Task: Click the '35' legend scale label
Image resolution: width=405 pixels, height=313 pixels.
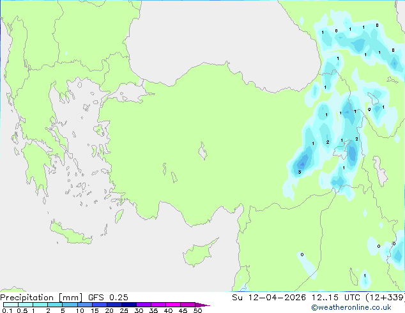Action: click(153, 310)
